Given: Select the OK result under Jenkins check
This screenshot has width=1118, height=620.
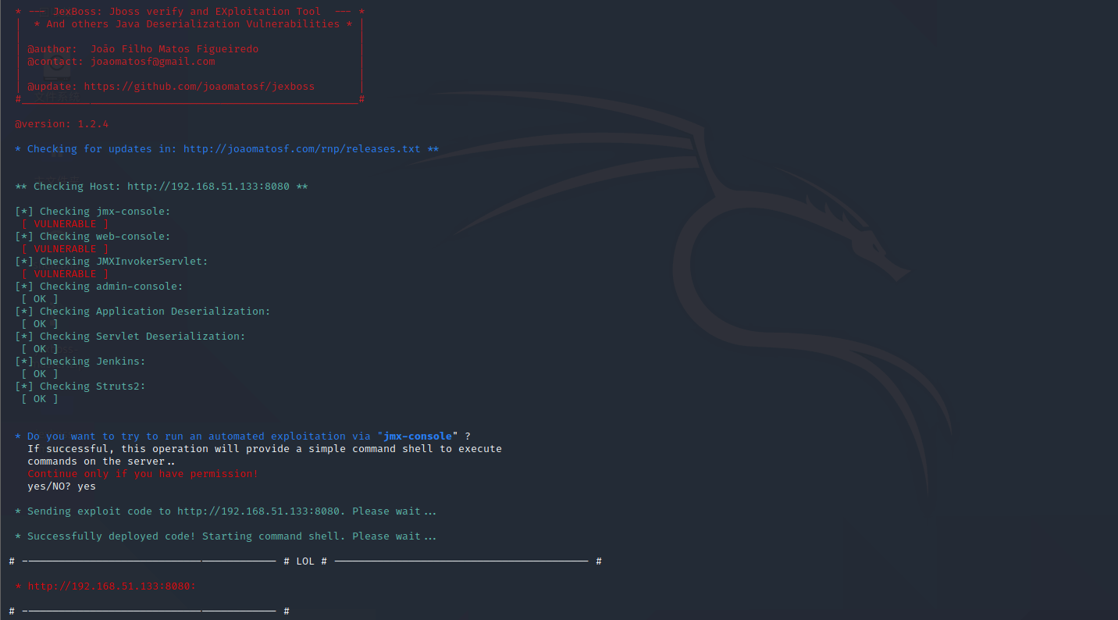Looking at the screenshot, I should pos(40,374).
